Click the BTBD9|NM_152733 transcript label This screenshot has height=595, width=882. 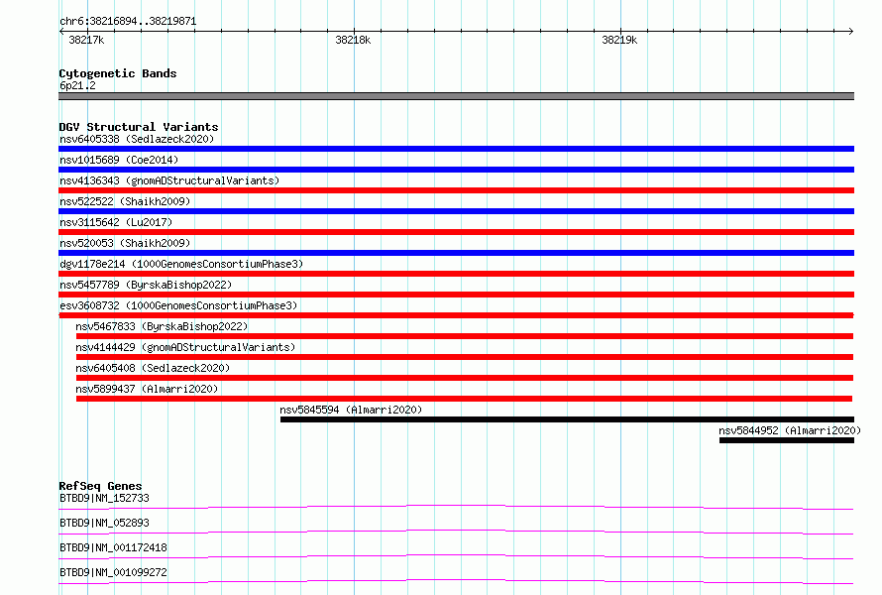coord(104,498)
